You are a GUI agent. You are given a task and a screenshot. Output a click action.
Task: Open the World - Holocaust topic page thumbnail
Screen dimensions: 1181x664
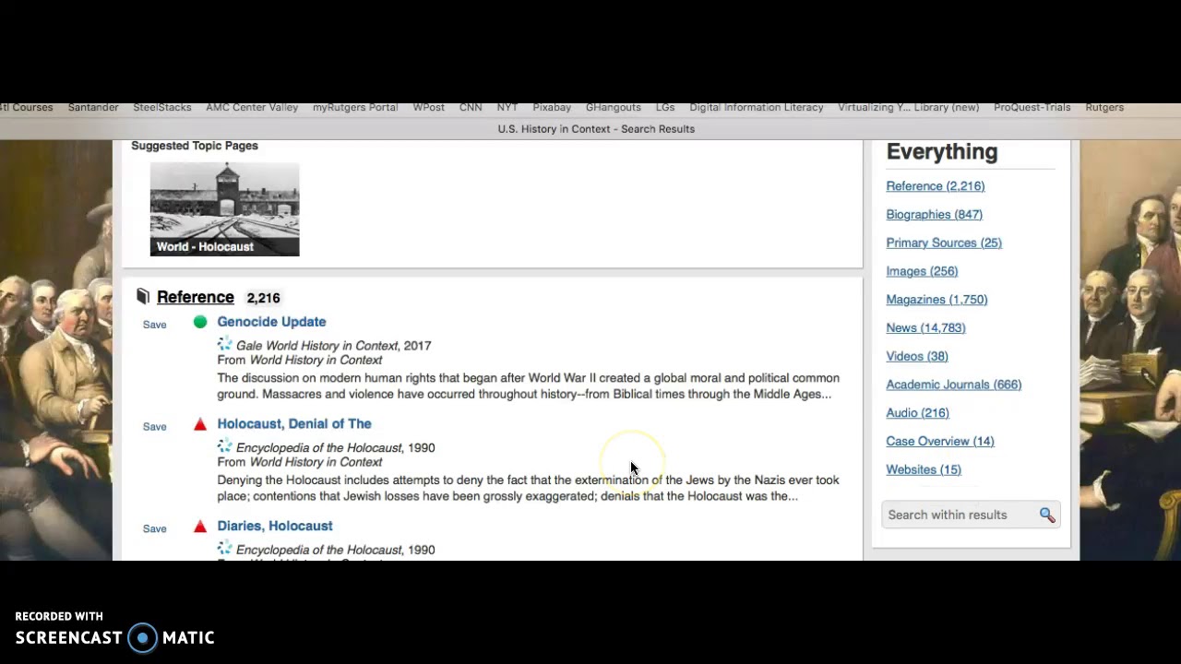224,209
